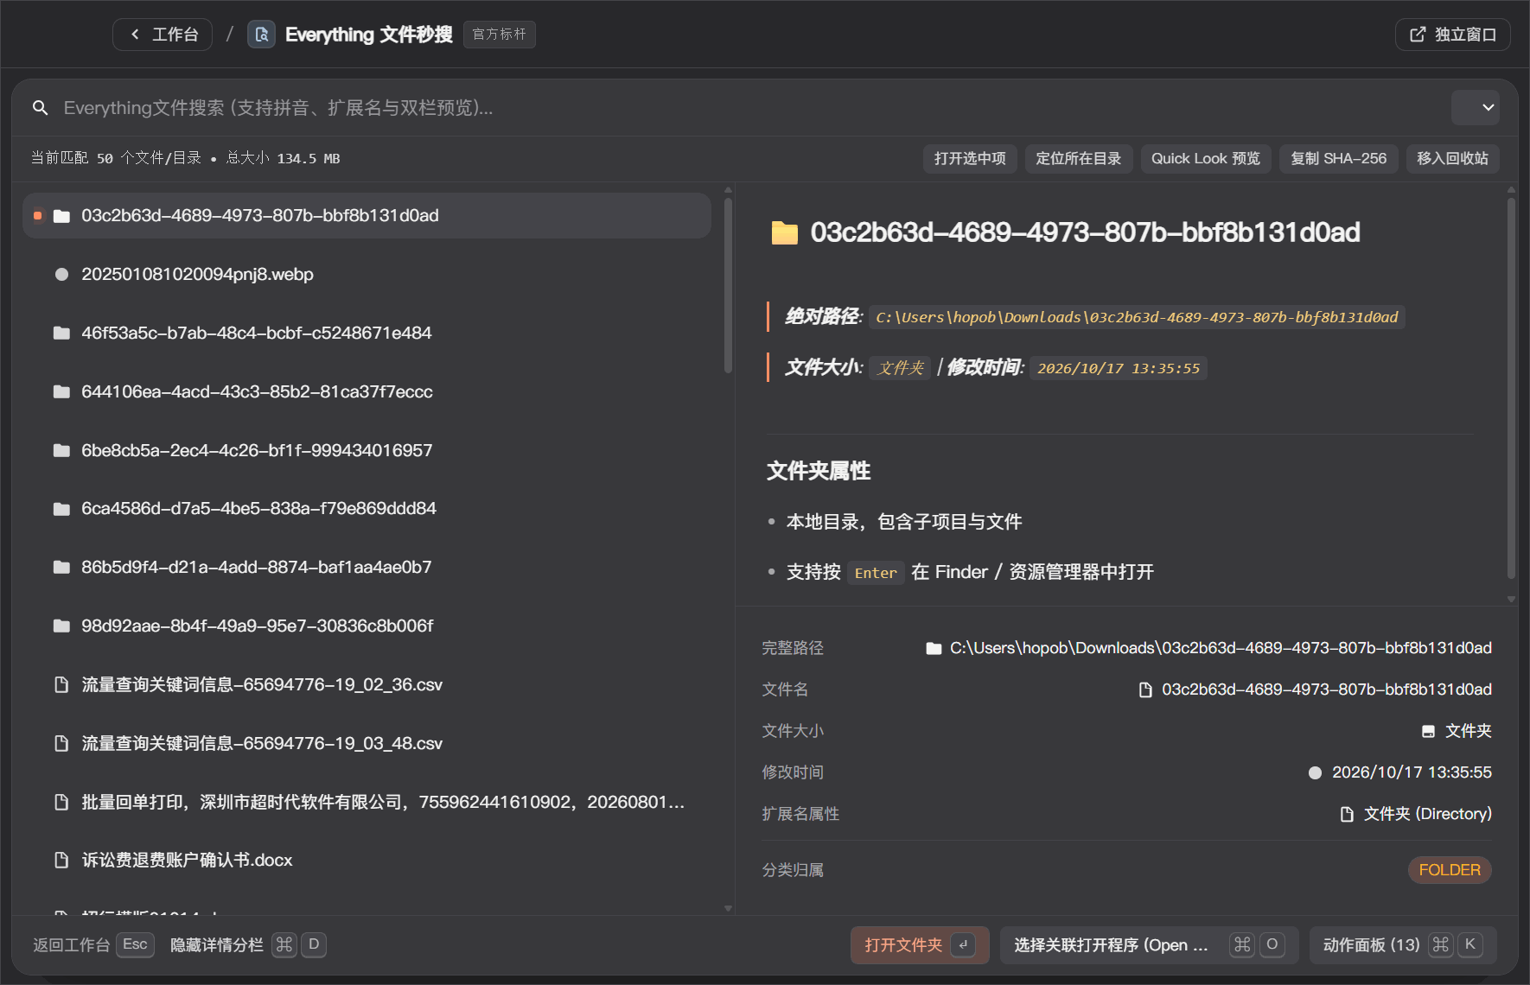Select 流量查询关键词信息-65694776-19_03_48.csv file
Screen dimensions: 1530x985
(367, 743)
